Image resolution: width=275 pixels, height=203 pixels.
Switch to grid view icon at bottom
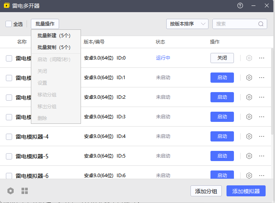point(25,191)
